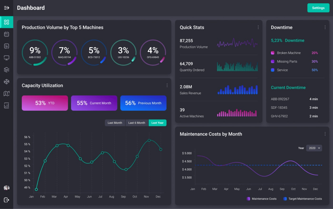Viewport: 333px width, 209px height.
Task: Select the layers icon in the sidebar
Action: point(7,70)
